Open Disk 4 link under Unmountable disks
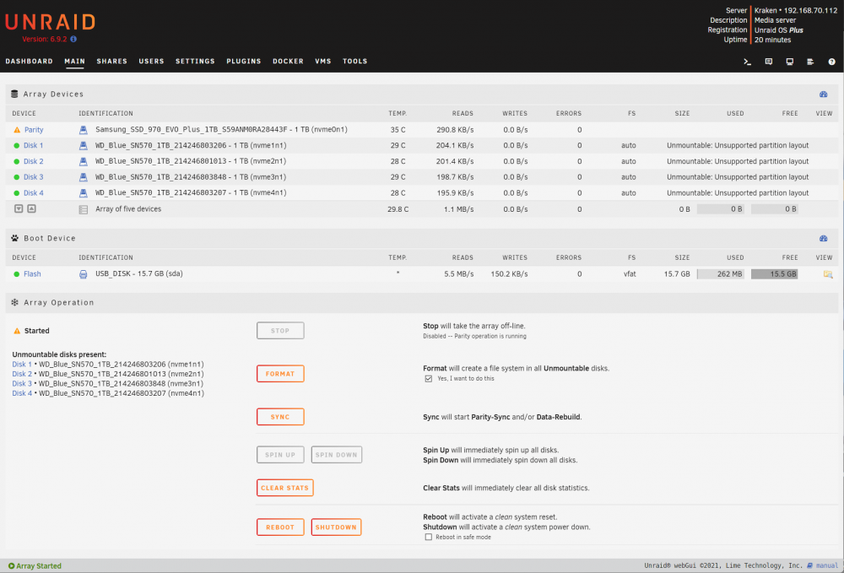Viewport: 844px width, 573px height. [x=22, y=393]
